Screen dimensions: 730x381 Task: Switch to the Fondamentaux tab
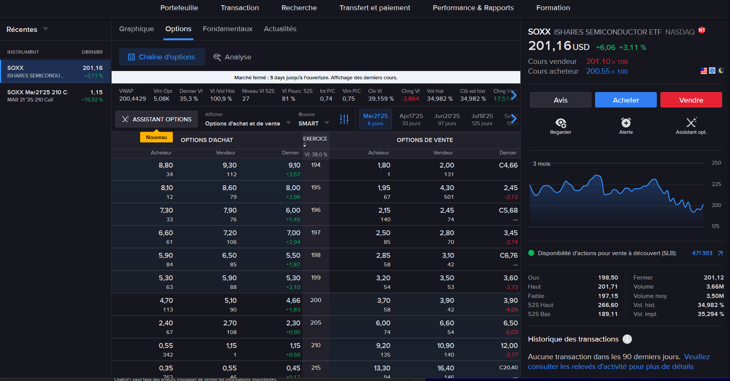(x=228, y=29)
